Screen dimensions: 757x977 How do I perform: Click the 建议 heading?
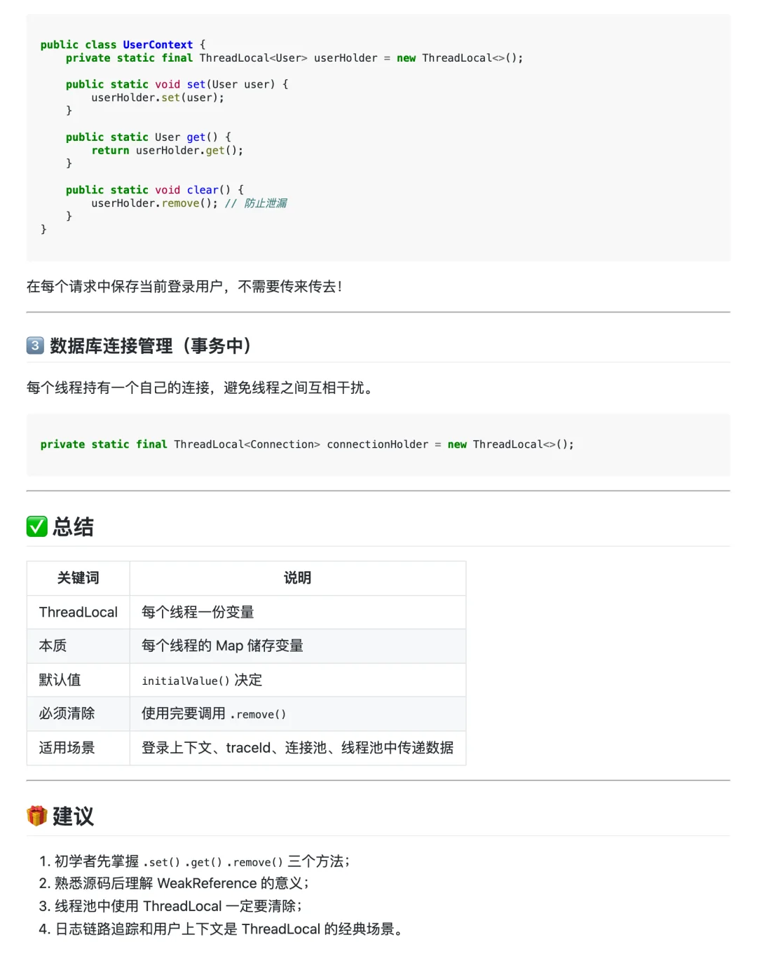[75, 817]
